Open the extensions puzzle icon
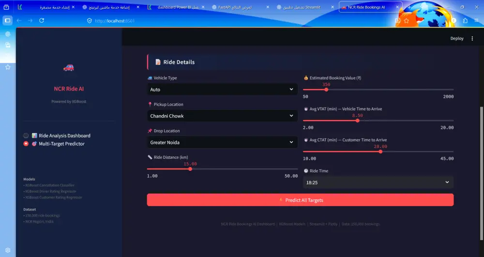The height and width of the screenshot is (257, 484). [x=465, y=21]
